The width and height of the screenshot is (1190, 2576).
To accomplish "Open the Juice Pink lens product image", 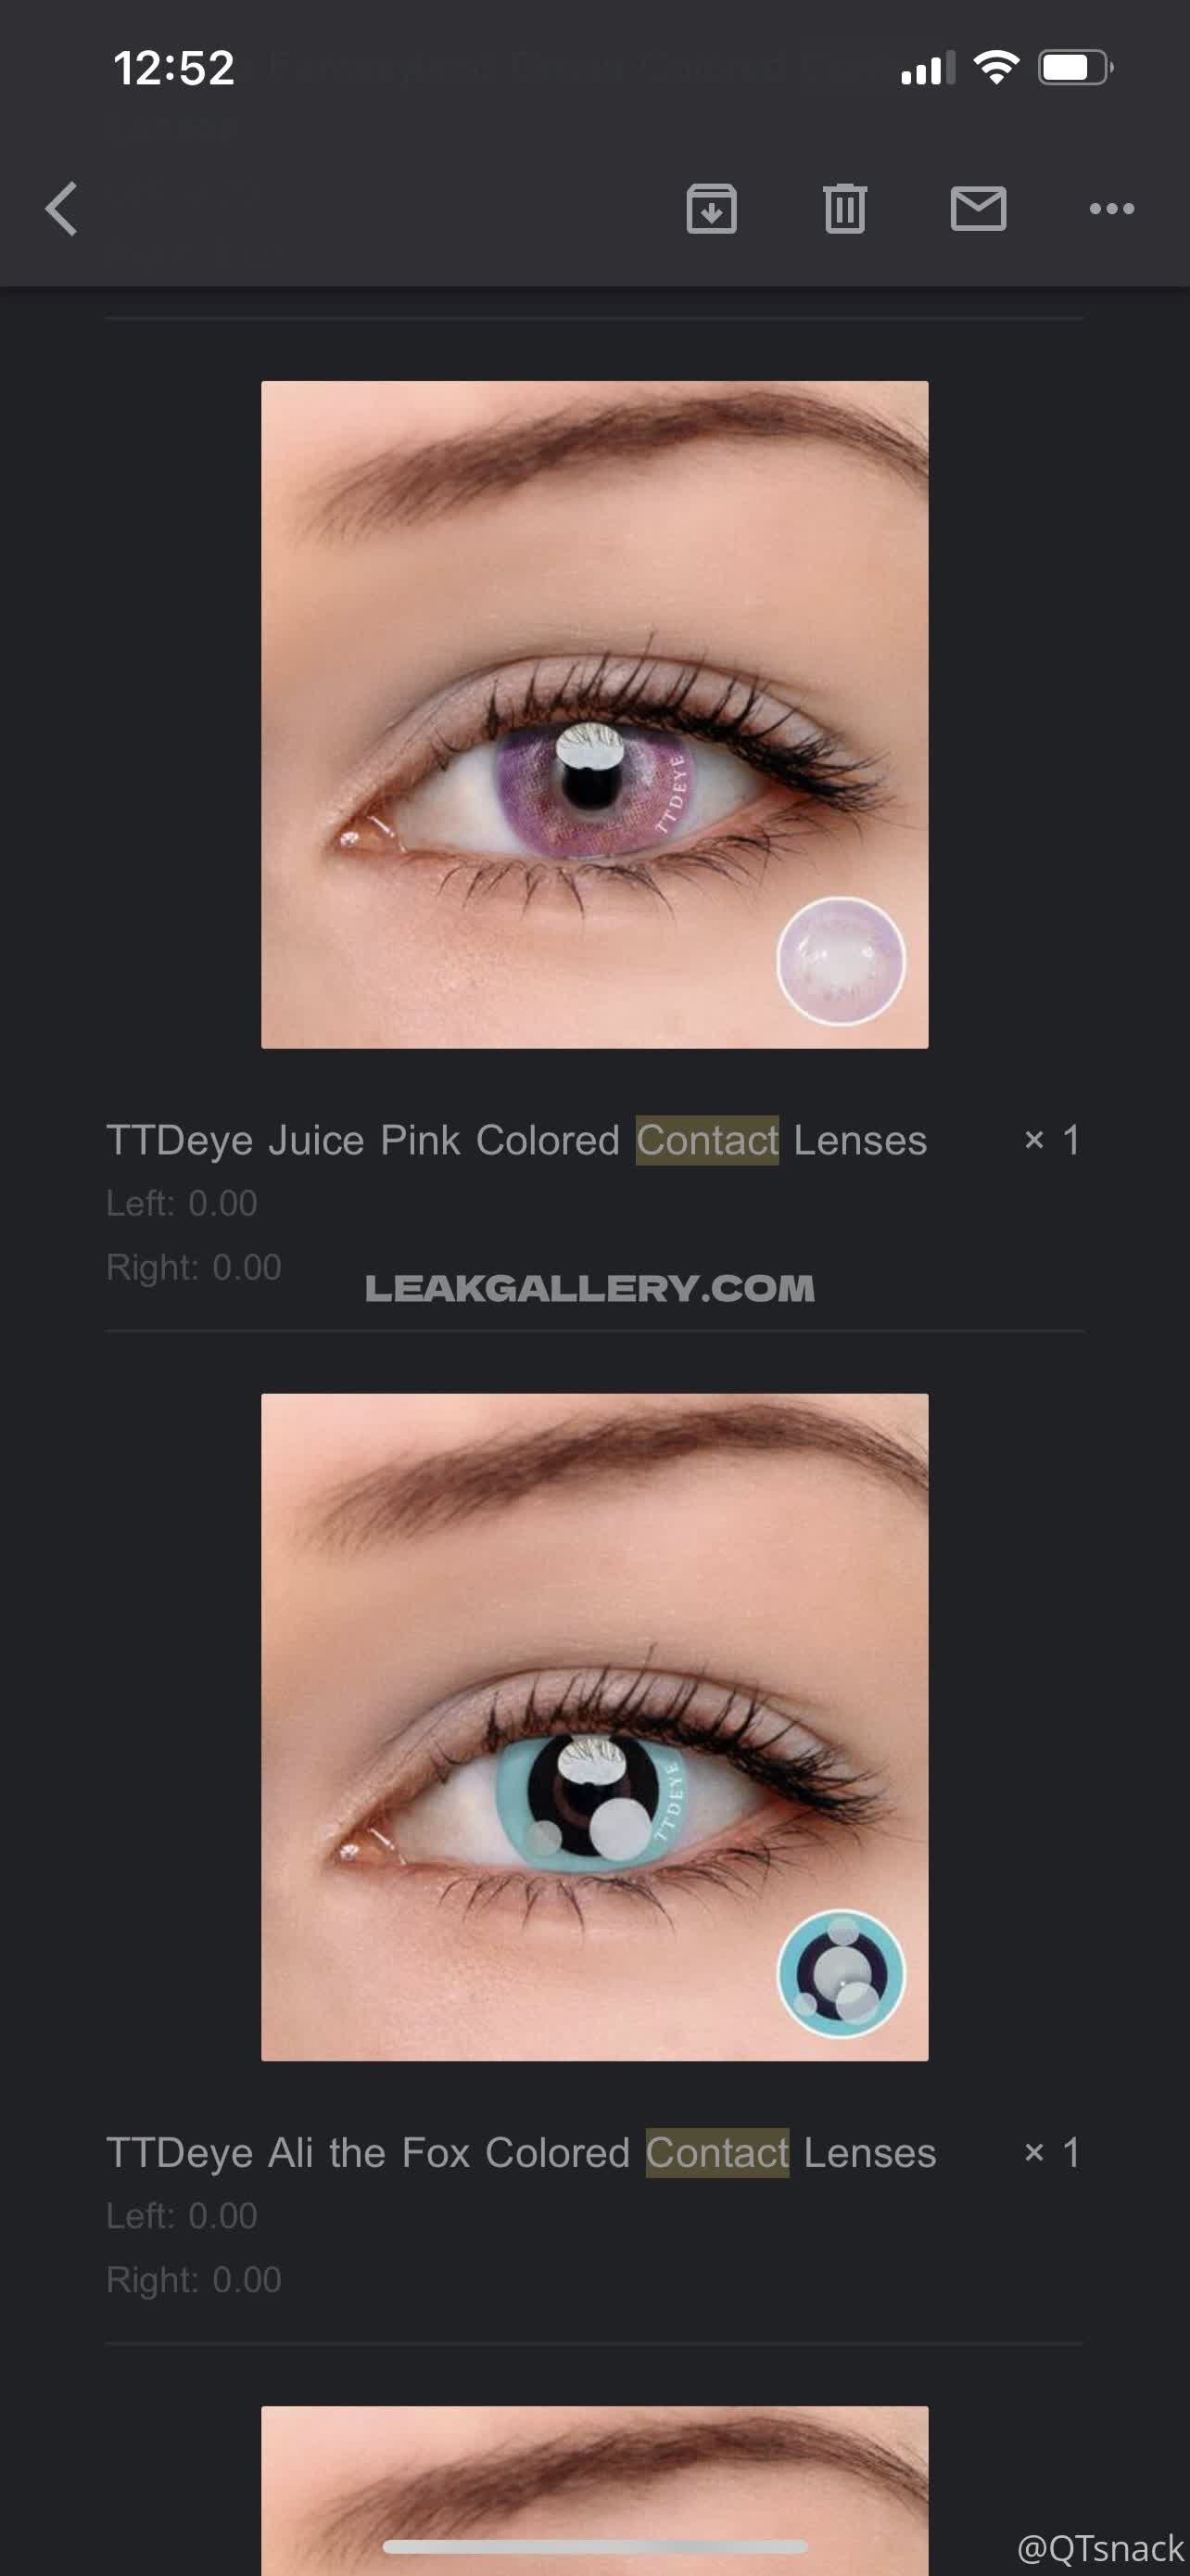I will pos(594,715).
